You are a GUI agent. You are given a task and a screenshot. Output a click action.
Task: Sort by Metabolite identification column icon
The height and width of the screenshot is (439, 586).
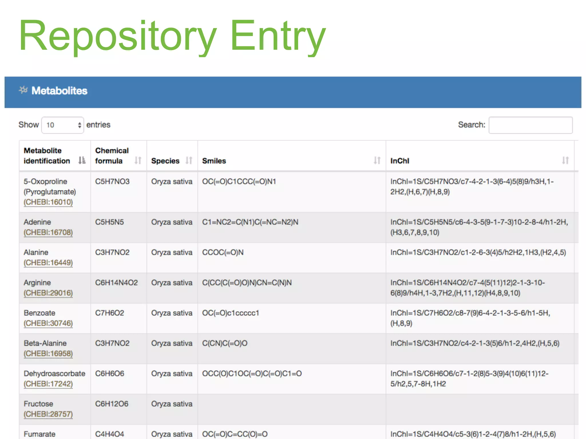[x=82, y=160]
